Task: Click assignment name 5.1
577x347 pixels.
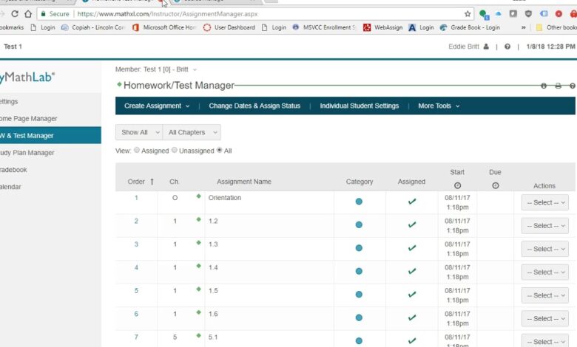Action: [x=213, y=337]
